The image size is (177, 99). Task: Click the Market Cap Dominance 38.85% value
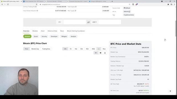[x=146, y=57]
